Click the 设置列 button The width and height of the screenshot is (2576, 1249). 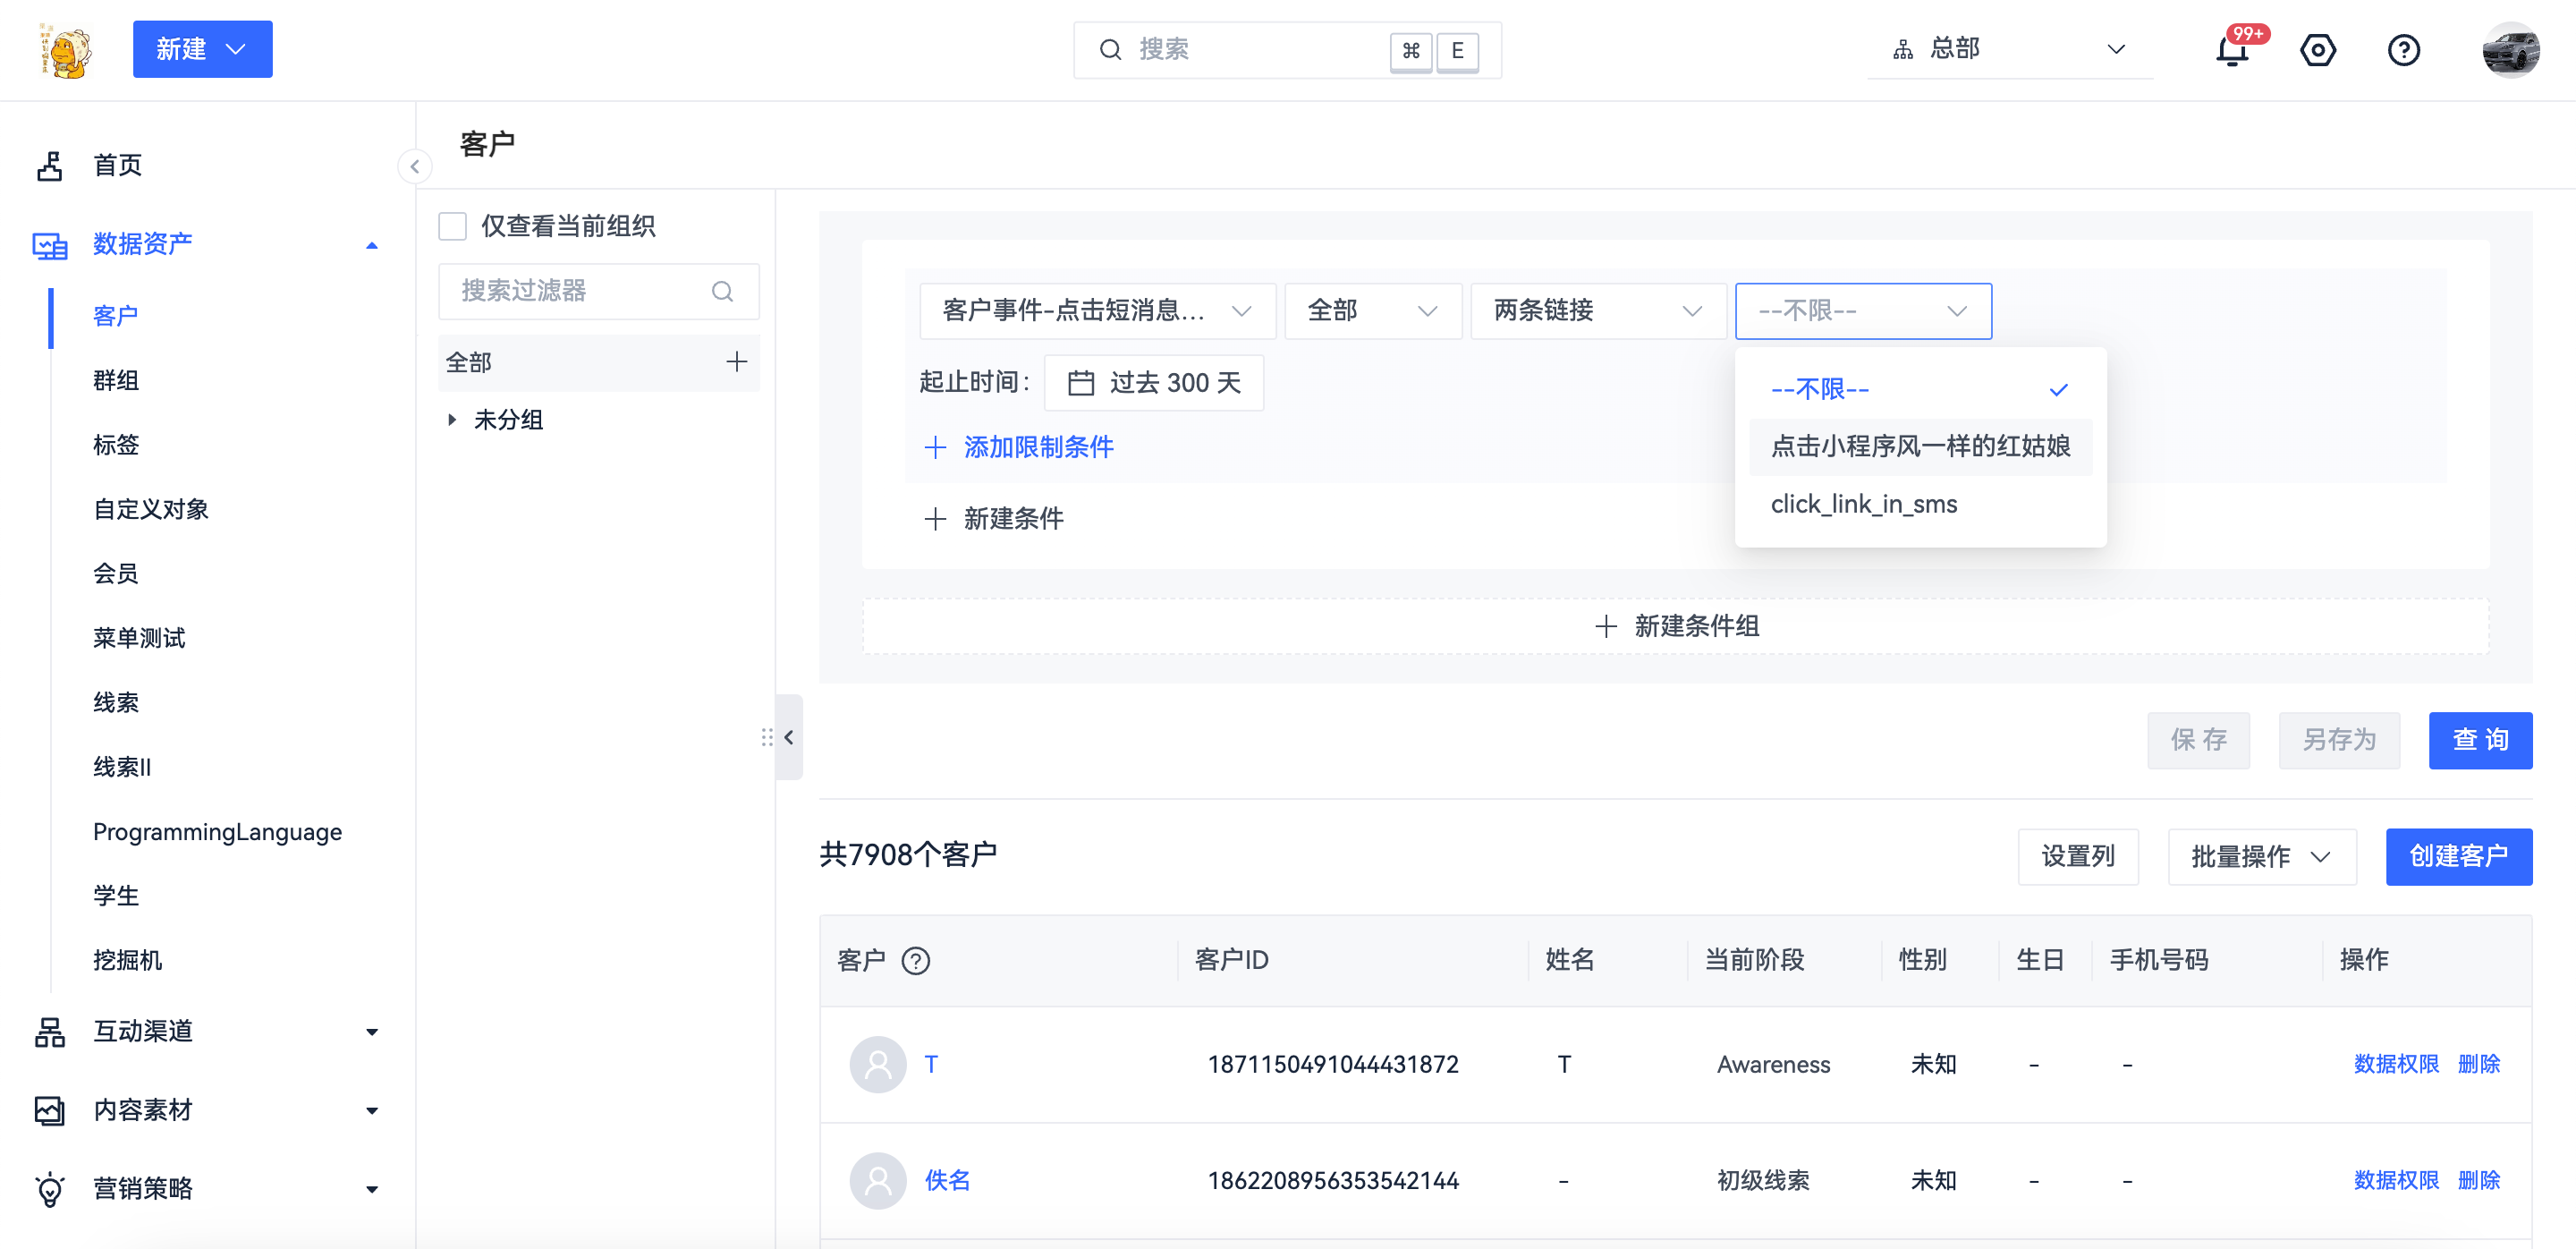point(2078,857)
